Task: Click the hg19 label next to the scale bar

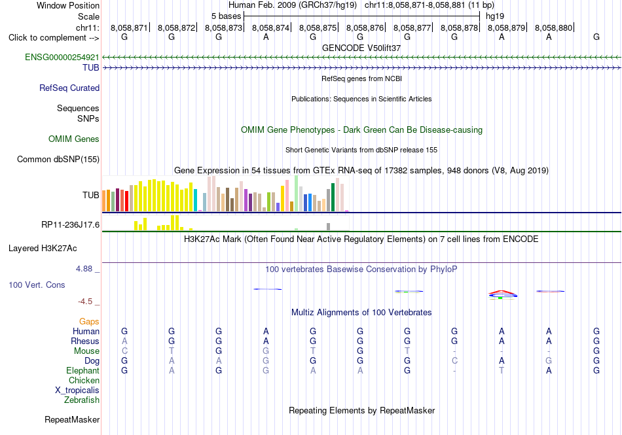Action: (495, 16)
